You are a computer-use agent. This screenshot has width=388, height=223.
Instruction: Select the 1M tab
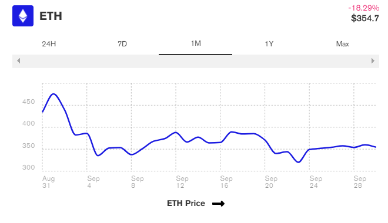pyautogui.click(x=196, y=44)
